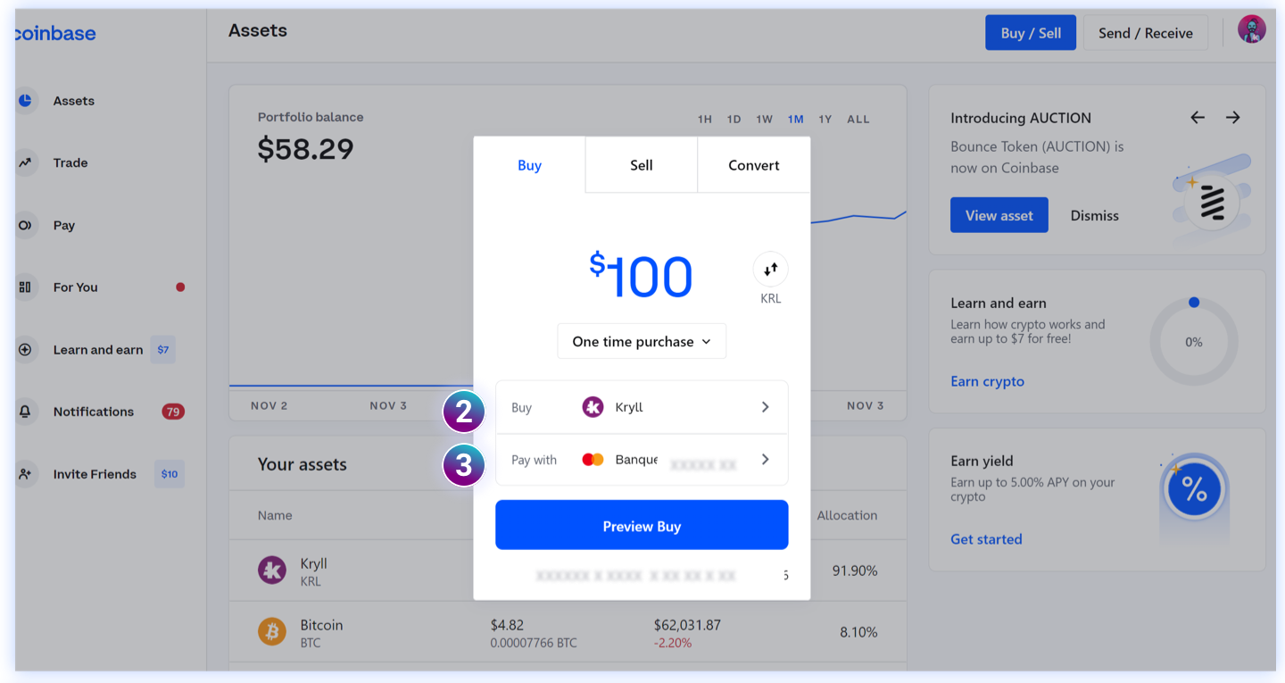Select the Sell tab

tap(642, 165)
